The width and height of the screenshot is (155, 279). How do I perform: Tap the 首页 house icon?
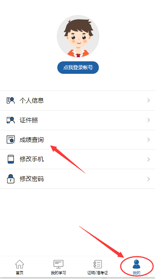coord(20,264)
